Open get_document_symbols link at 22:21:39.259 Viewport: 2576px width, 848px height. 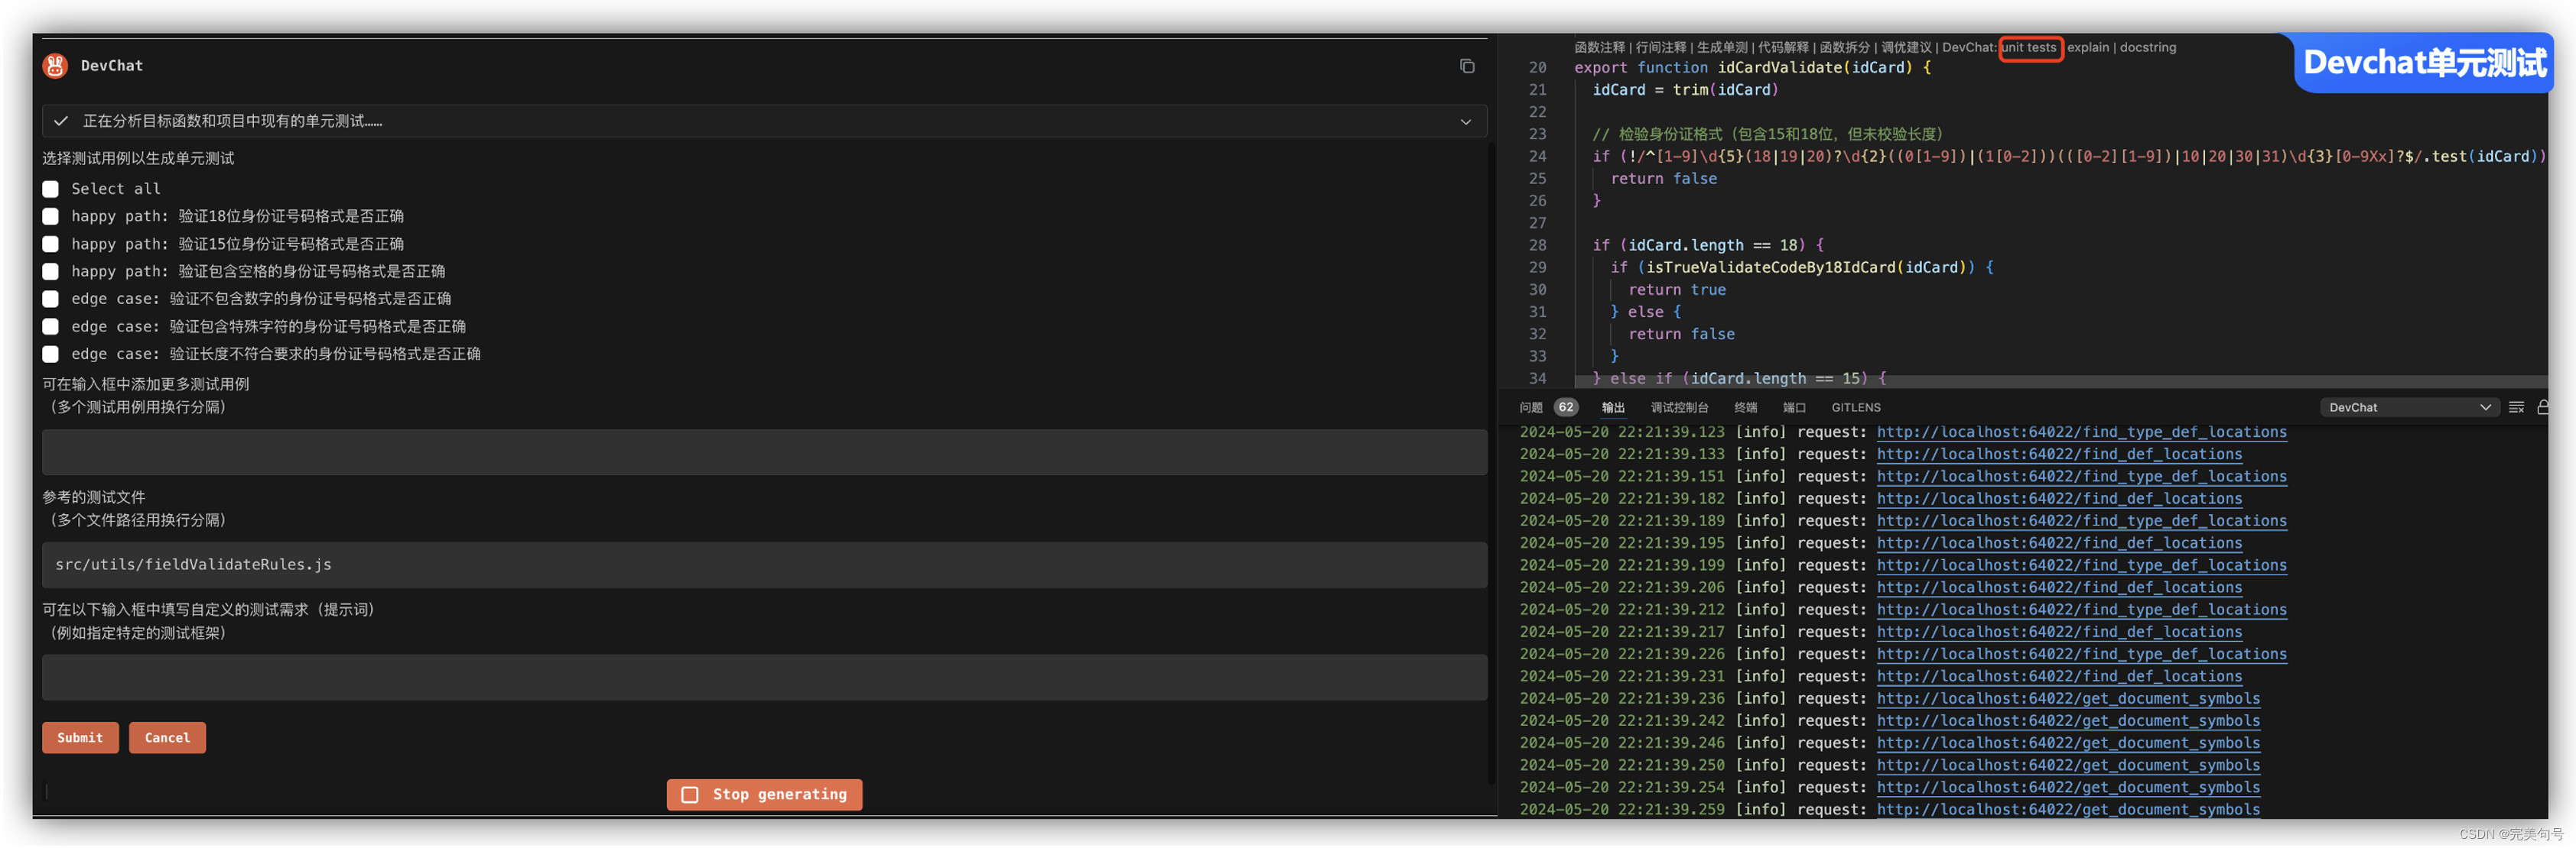click(2068, 810)
